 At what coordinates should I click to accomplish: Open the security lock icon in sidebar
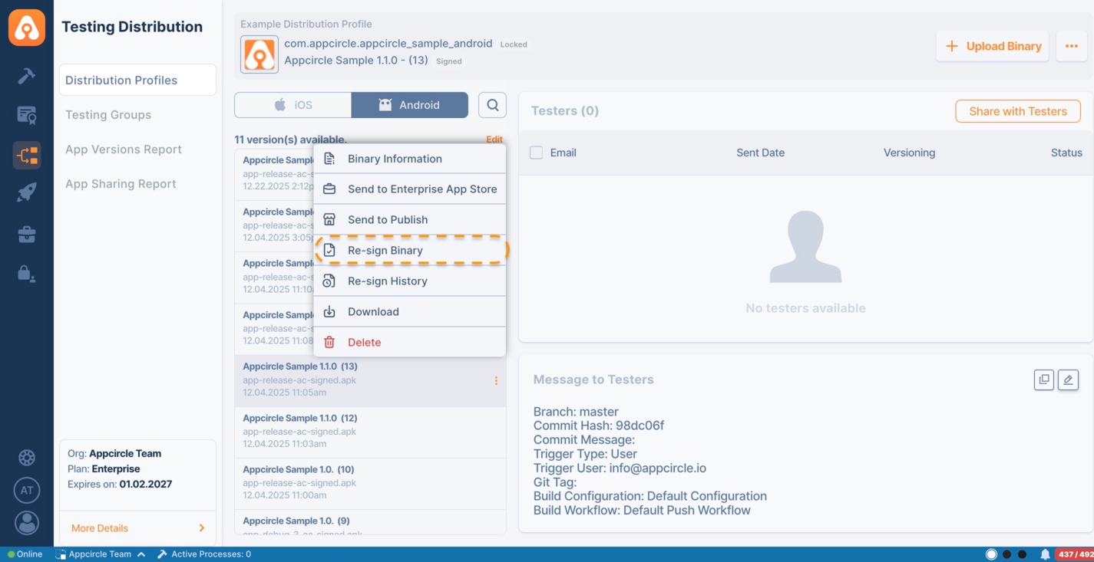tap(26, 273)
